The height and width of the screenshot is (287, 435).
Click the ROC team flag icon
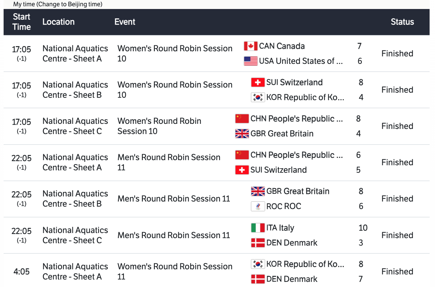click(258, 206)
